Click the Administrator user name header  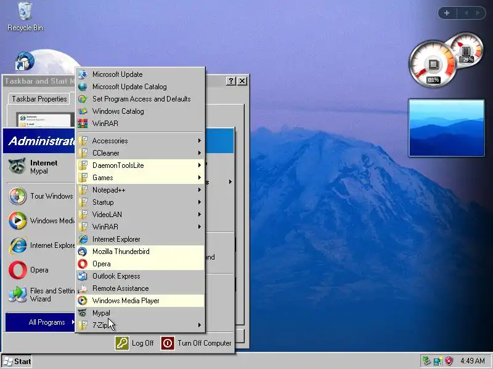[x=41, y=141]
